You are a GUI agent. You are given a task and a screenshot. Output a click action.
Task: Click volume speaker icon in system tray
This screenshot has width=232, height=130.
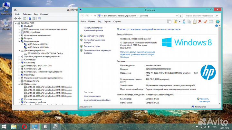[x=209, y=127]
